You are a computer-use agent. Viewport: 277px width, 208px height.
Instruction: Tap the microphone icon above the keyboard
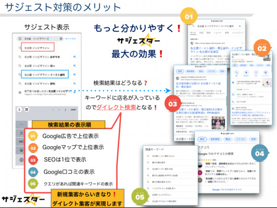[19, 110]
